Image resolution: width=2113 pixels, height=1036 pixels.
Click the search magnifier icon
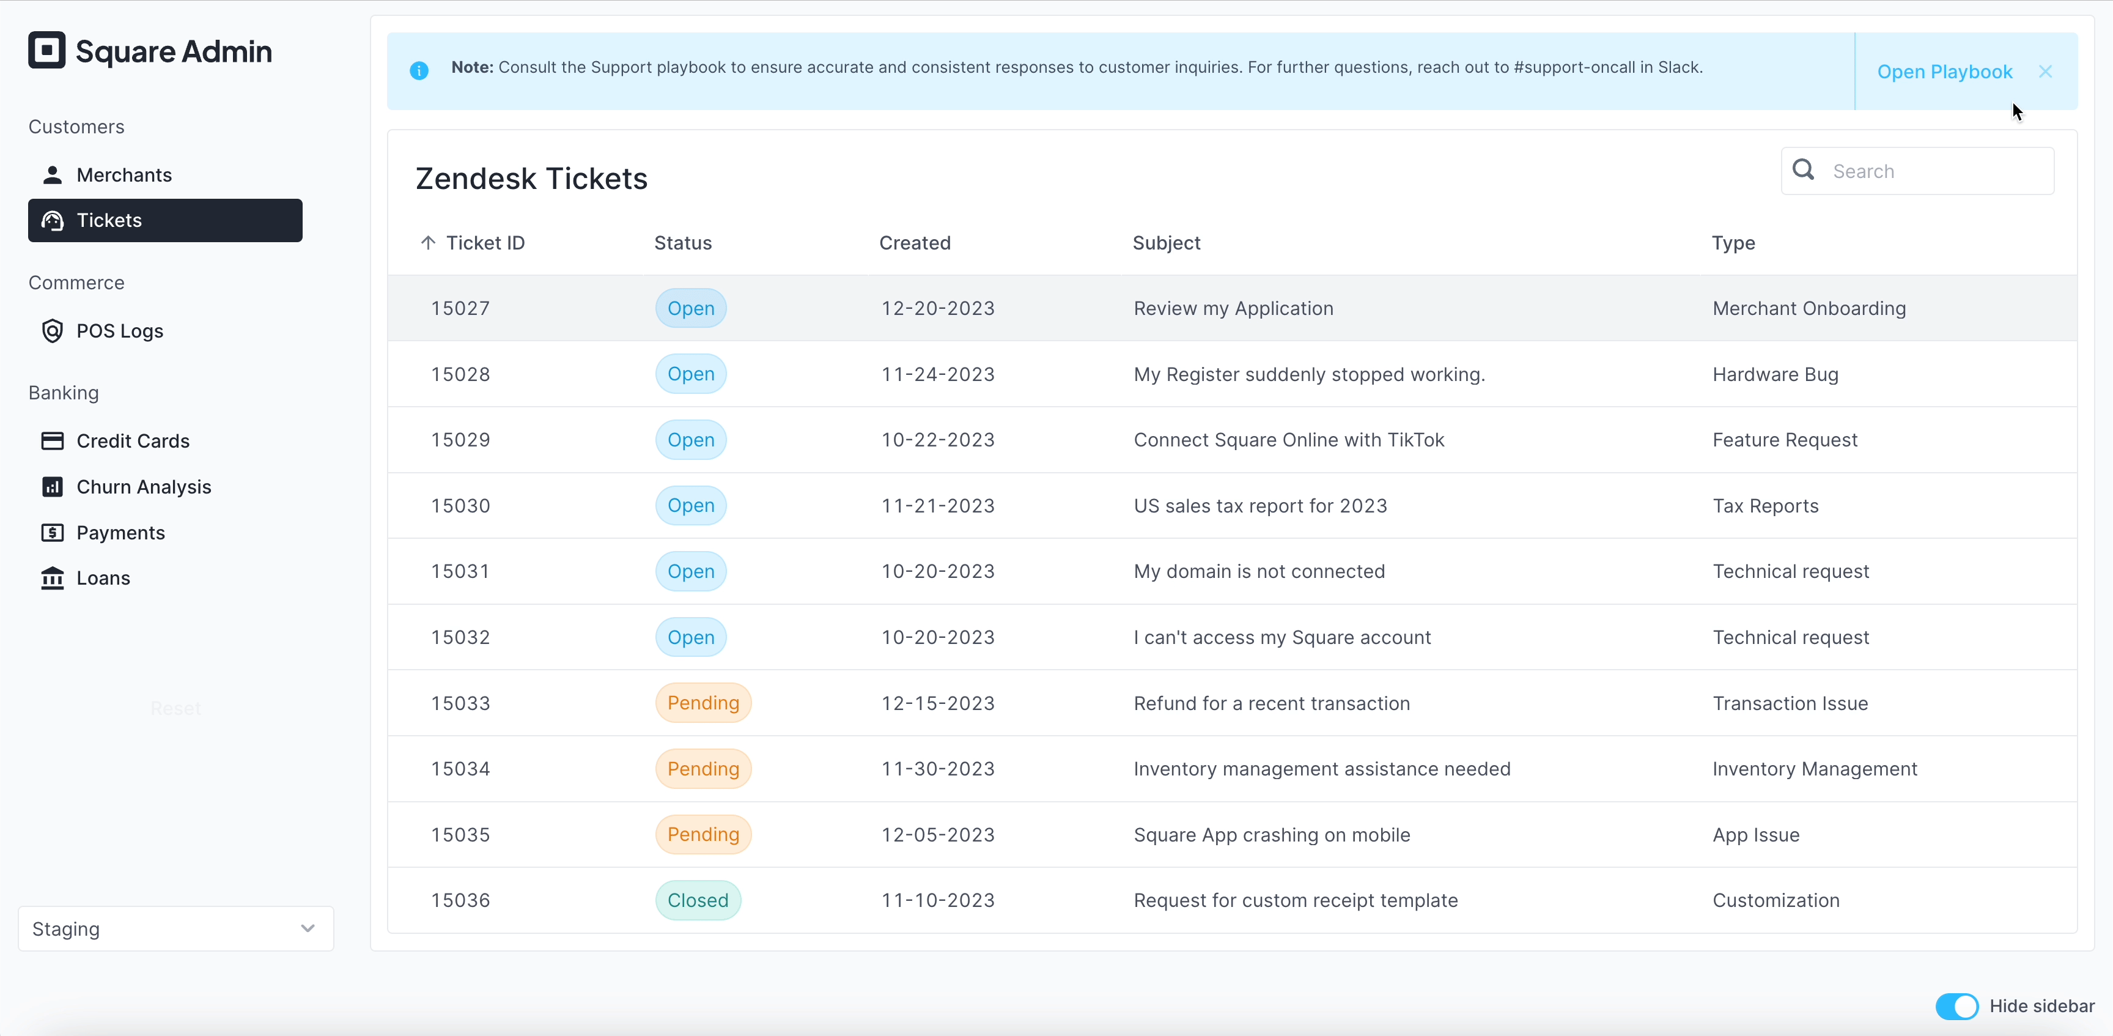click(x=1803, y=171)
